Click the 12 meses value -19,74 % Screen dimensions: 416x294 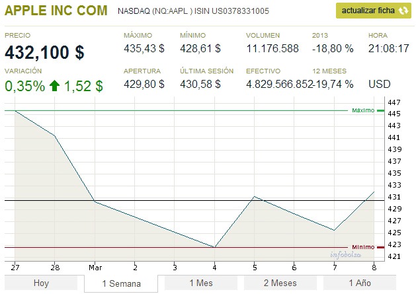333,84
